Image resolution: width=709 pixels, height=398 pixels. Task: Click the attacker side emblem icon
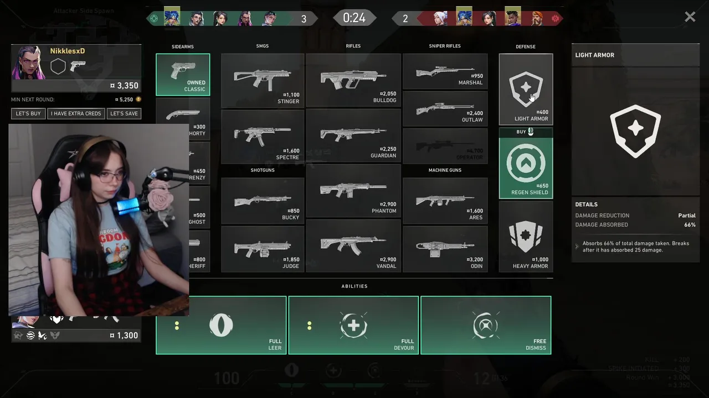(x=154, y=18)
